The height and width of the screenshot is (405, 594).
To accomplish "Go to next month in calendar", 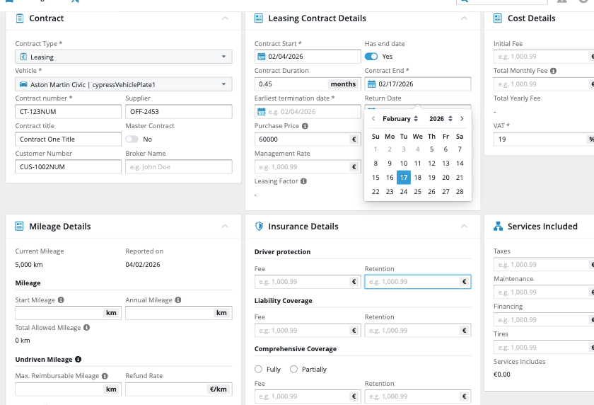I will 462,119.
